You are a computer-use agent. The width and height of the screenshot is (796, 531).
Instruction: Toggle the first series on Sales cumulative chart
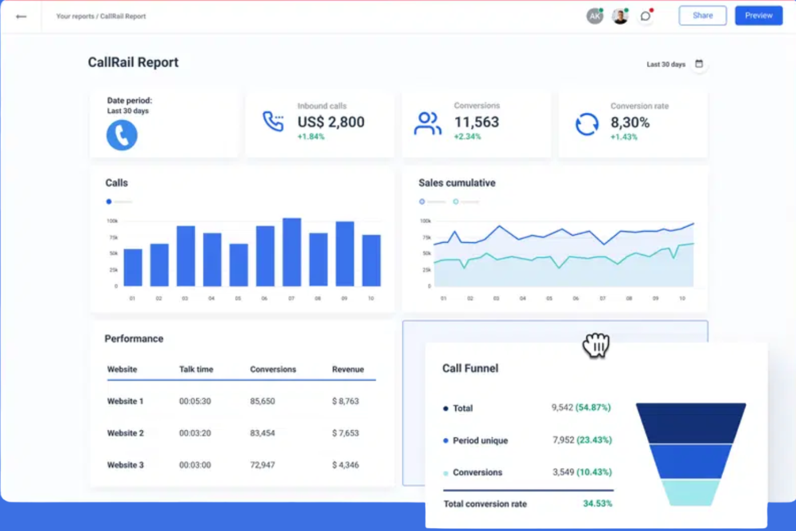tap(422, 201)
